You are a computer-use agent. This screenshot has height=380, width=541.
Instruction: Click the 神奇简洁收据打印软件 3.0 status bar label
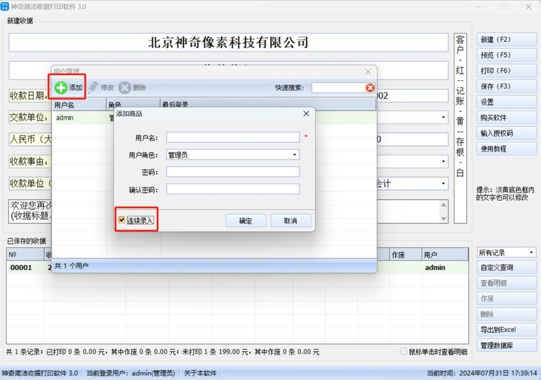point(40,373)
